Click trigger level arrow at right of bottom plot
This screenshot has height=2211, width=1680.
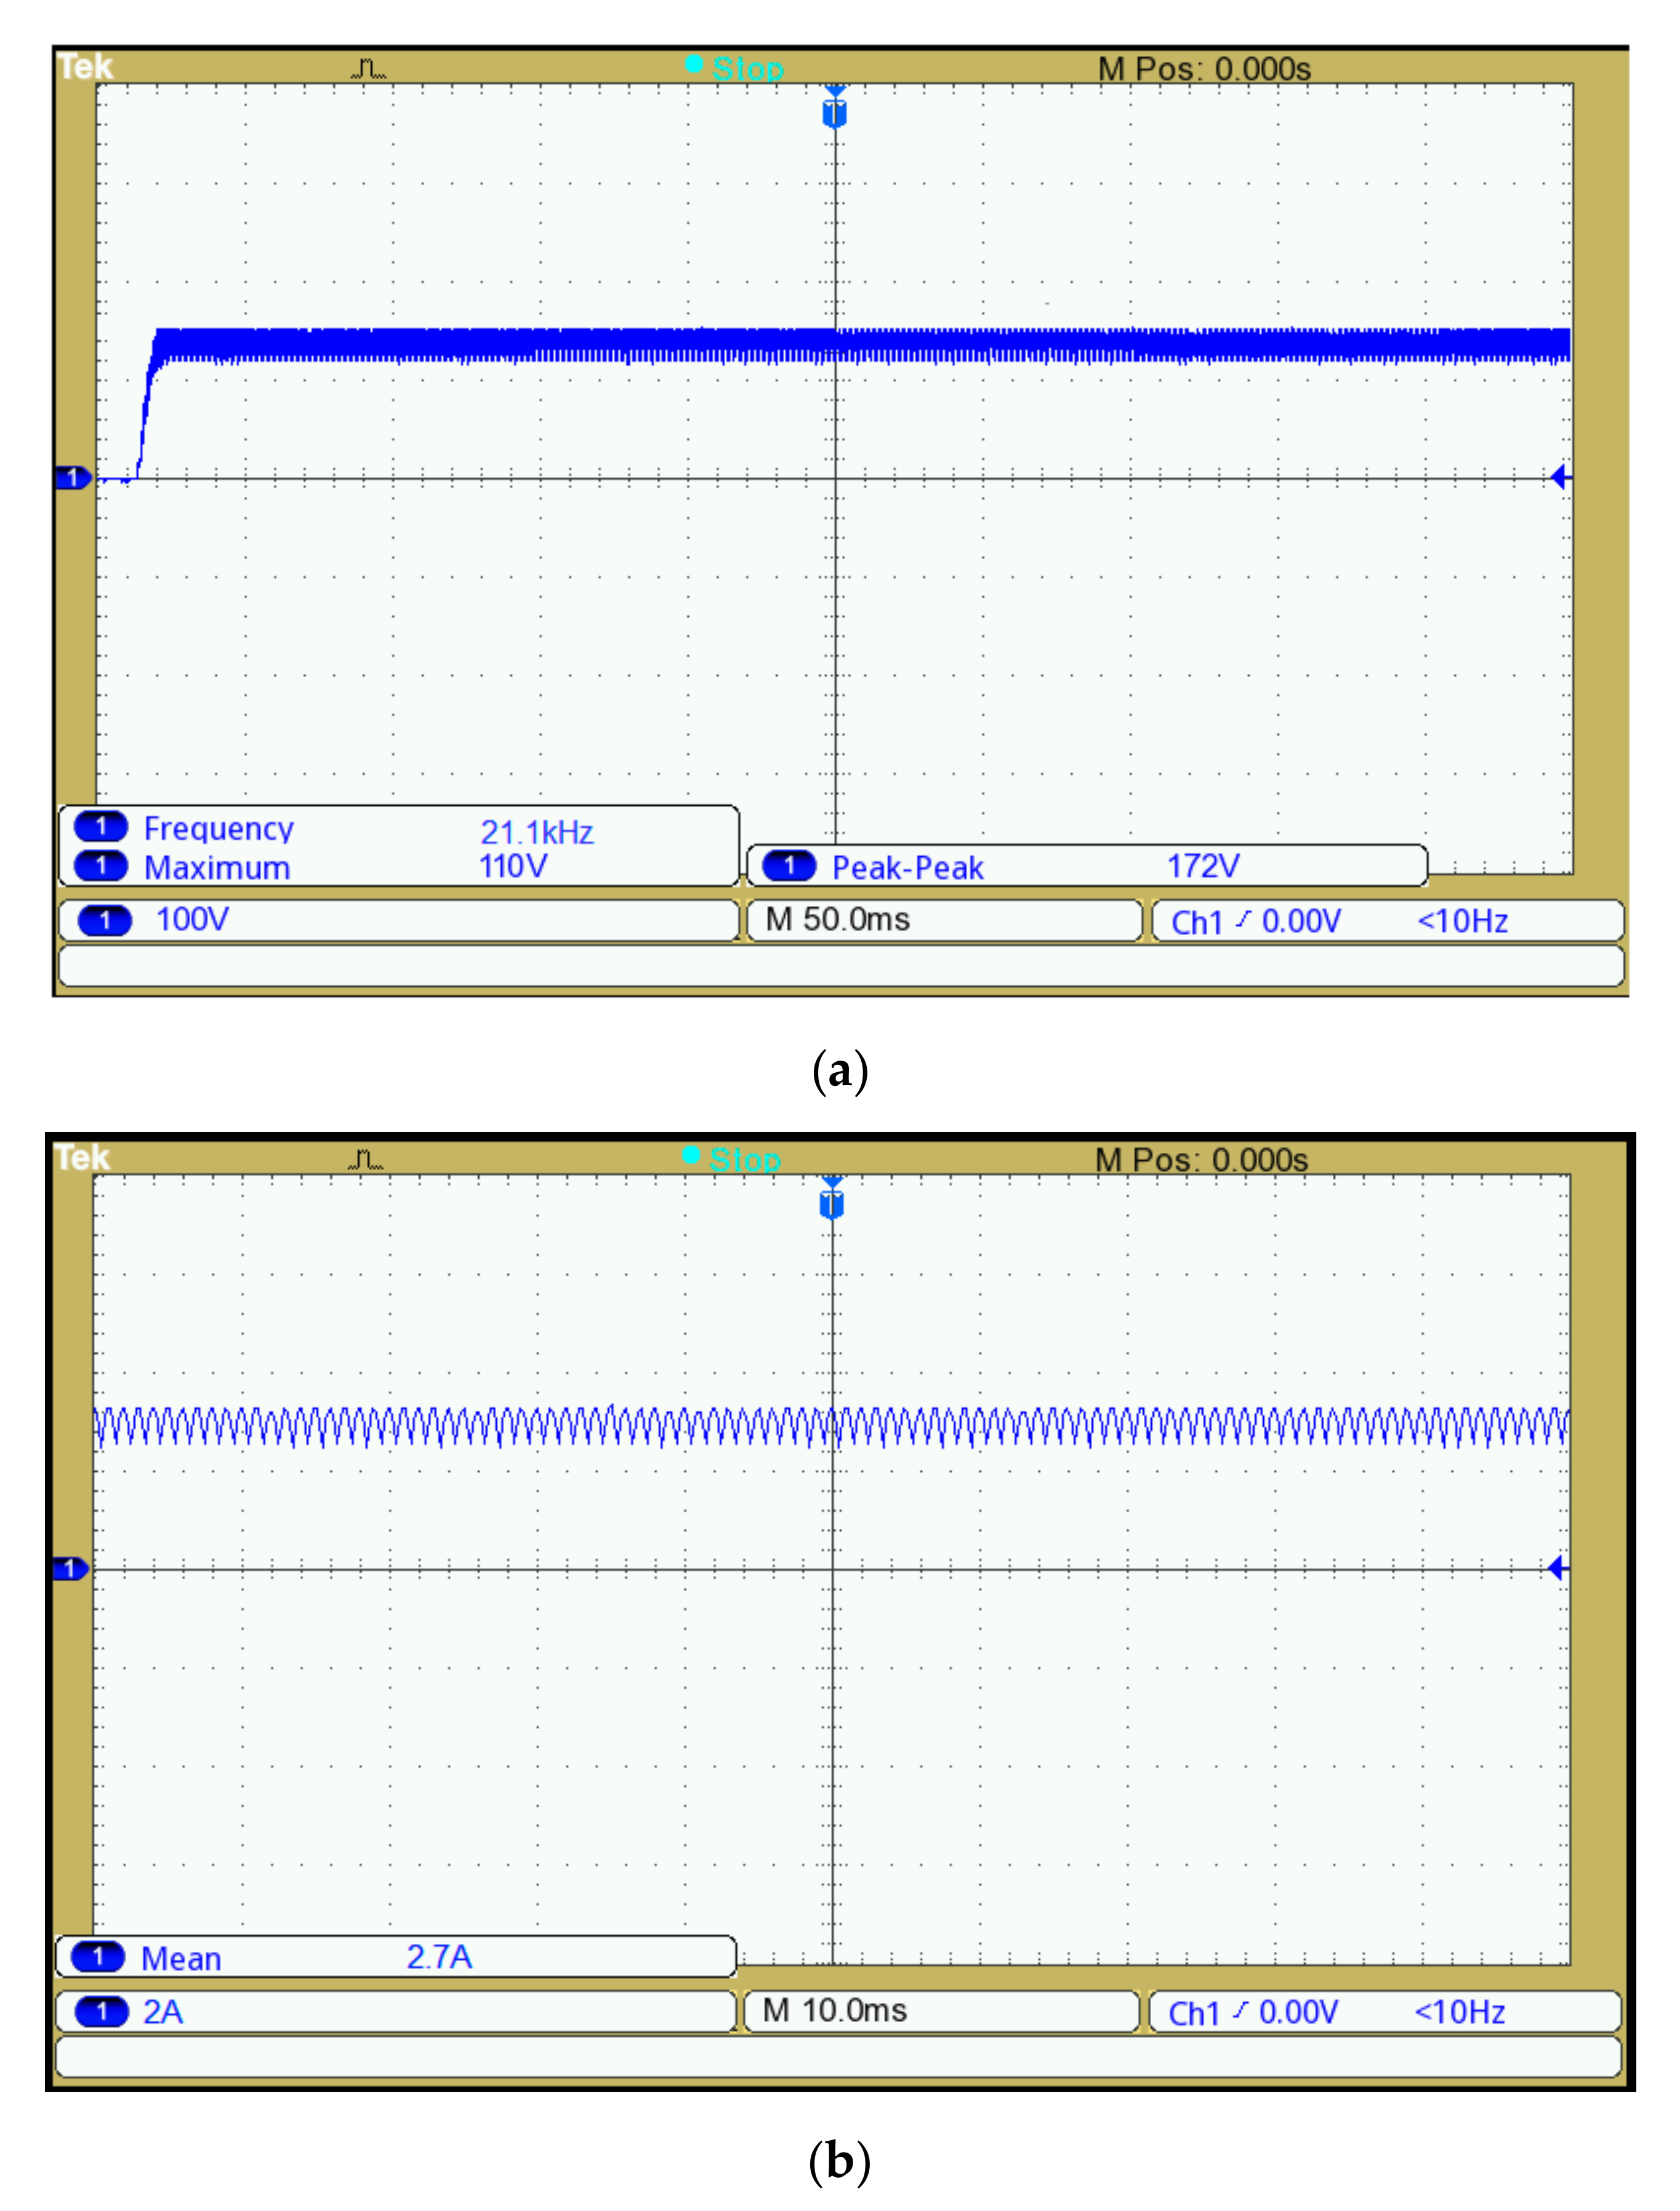[1557, 1567]
